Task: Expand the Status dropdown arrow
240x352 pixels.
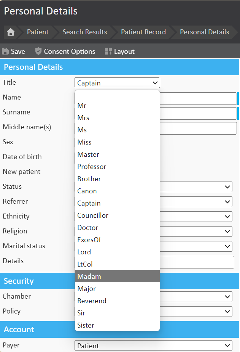Action: 227,187
